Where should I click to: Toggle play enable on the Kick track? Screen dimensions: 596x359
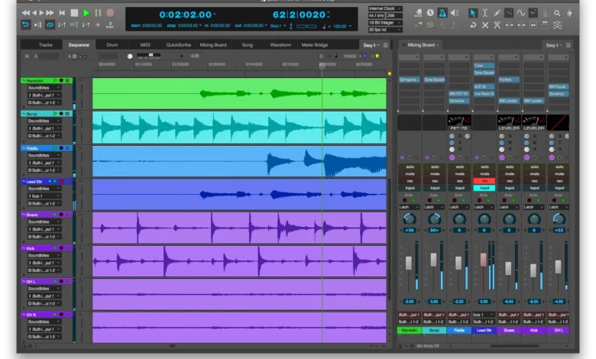click(x=55, y=248)
